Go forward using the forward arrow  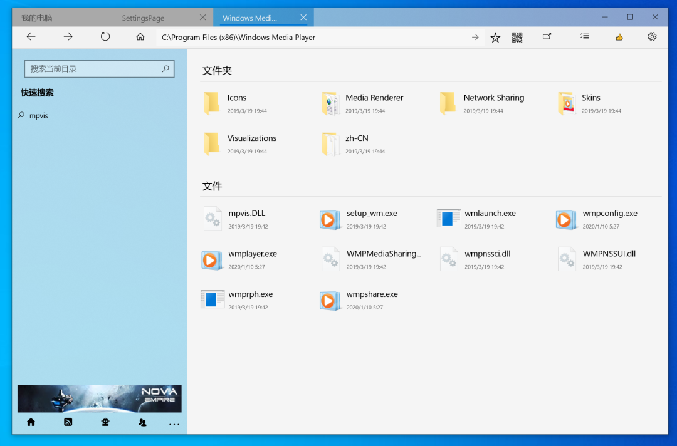(x=68, y=37)
